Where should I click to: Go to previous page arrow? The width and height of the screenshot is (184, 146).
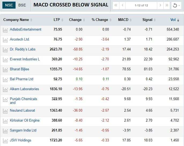pyautogui.click(x=122, y=5)
